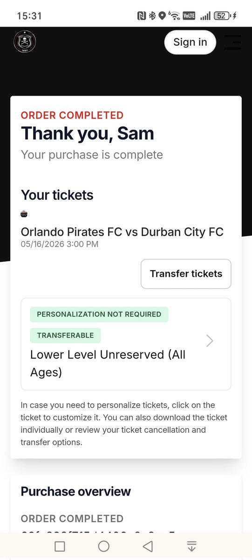Tap the small team crest above match title
The image size is (252, 560).
tap(24, 214)
